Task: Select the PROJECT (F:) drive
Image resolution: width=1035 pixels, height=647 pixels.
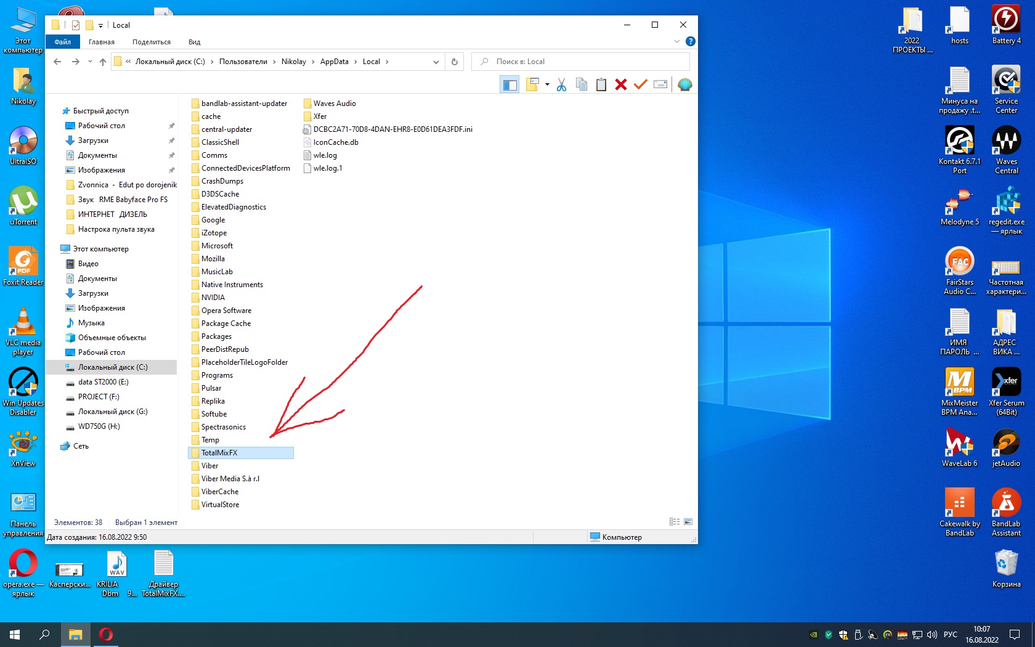Action: point(99,397)
